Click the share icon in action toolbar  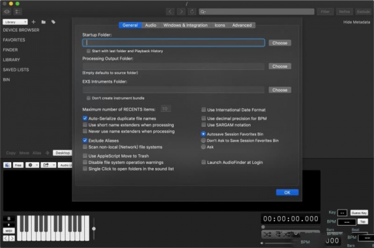pyautogui.click(x=46, y=165)
